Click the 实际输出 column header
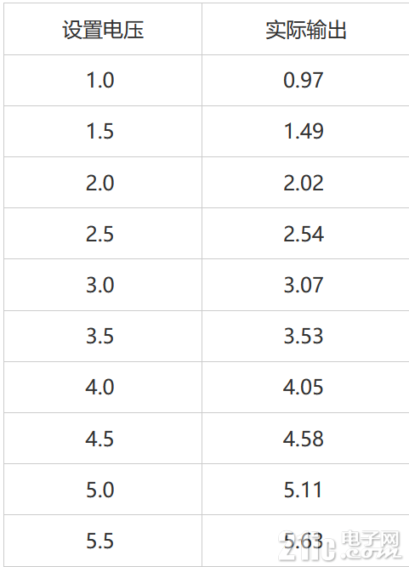 (306, 30)
